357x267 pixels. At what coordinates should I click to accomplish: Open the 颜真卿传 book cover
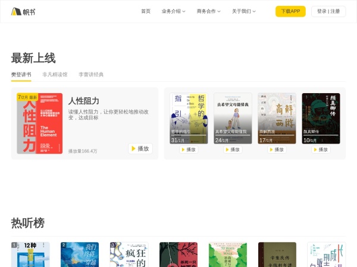pyautogui.click(x=321, y=117)
